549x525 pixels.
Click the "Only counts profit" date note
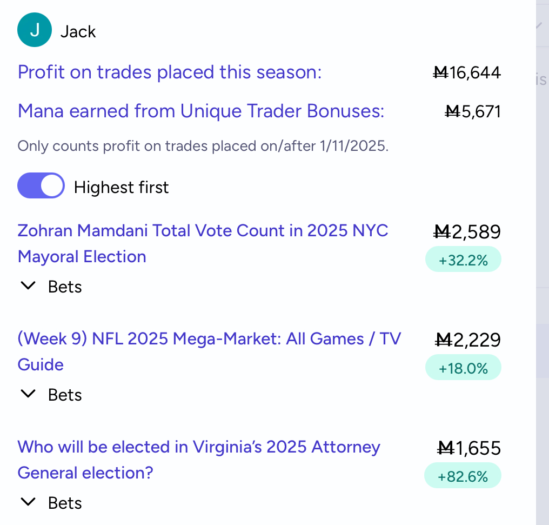(x=203, y=146)
